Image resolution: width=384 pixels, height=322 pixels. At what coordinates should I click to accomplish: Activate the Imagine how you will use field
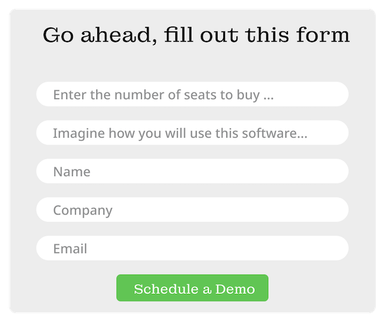pyautogui.click(x=192, y=133)
